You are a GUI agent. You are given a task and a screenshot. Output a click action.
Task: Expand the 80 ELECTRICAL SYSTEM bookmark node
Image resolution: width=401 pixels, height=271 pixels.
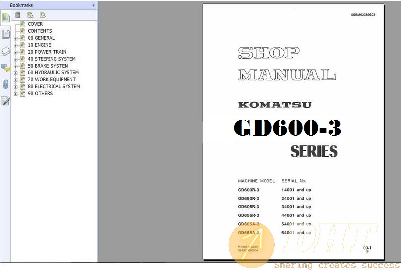point(15,87)
